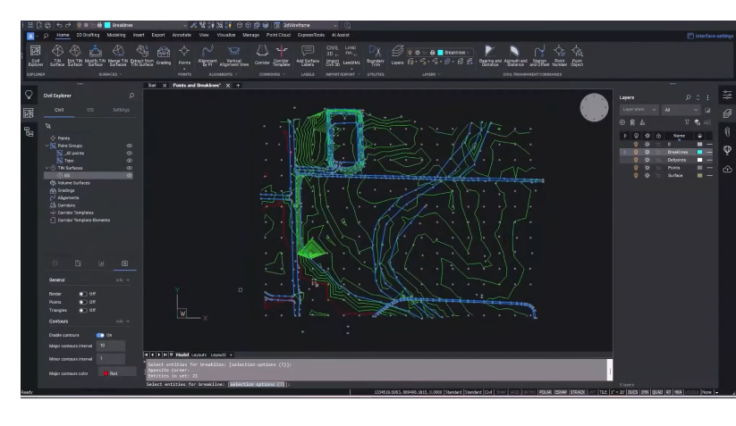This screenshot has height=426, width=736.
Task: Select Extract from TIN Surface tool
Action: pyautogui.click(x=142, y=55)
